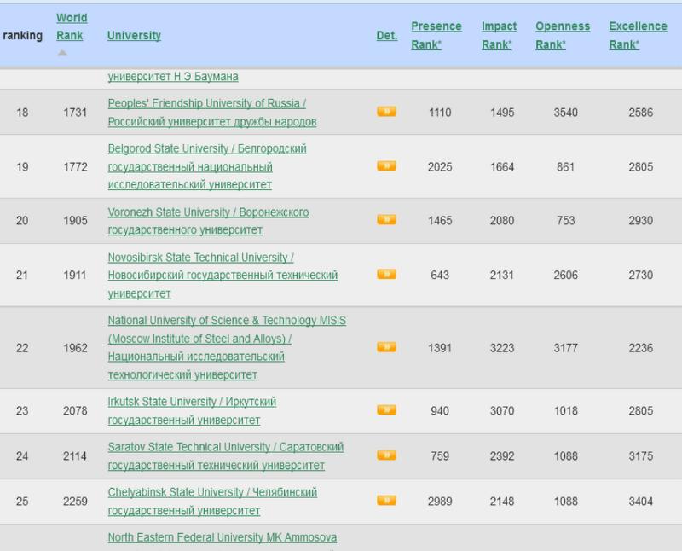
Task: Sort by Excellence Rank column header
Action: (638, 36)
